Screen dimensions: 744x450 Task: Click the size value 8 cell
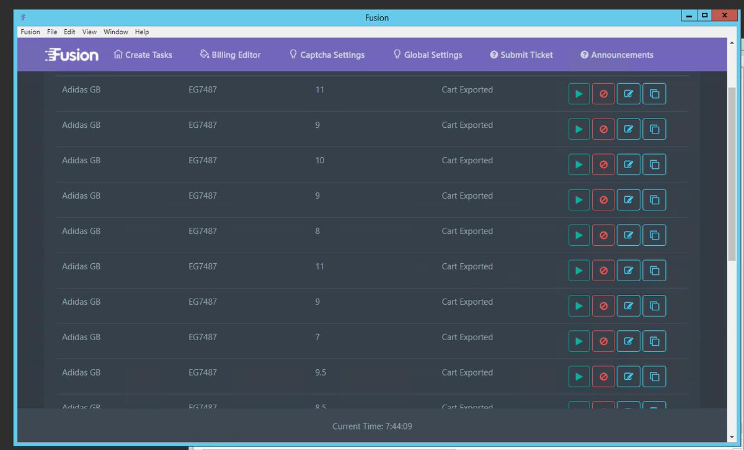317,231
